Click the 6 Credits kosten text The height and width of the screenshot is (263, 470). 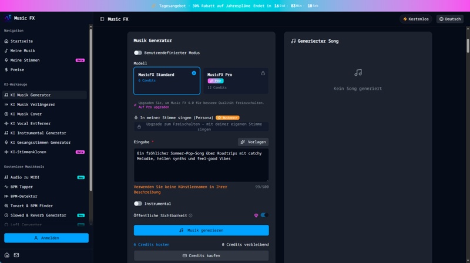(x=152, y=245)
